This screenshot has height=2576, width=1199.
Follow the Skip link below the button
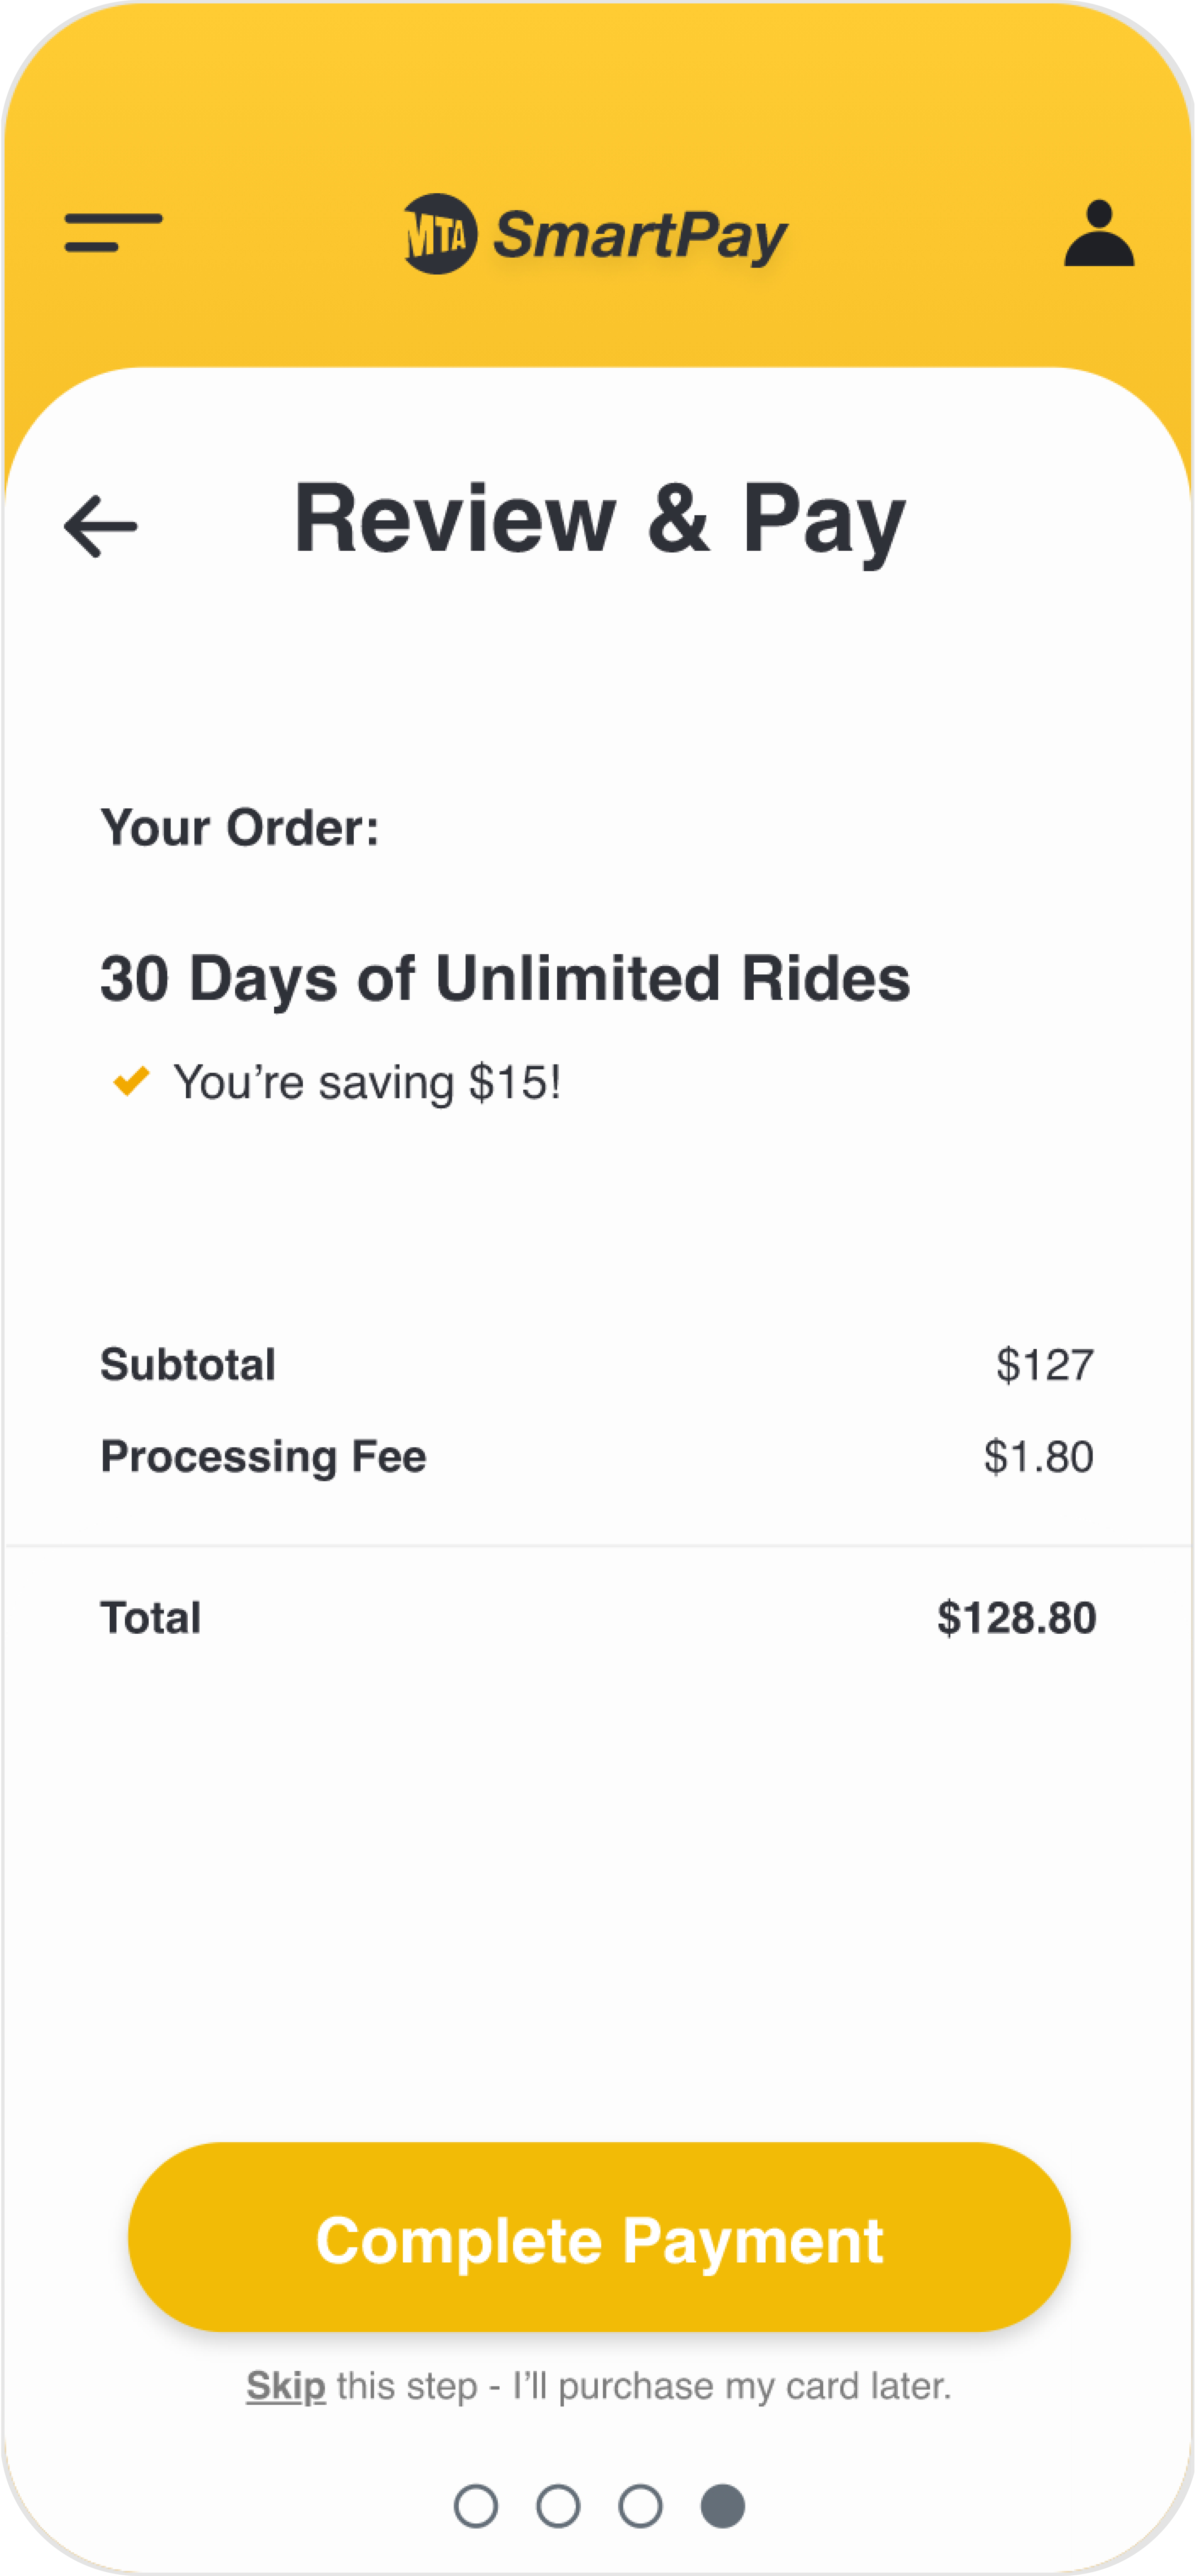[286, 2386]
